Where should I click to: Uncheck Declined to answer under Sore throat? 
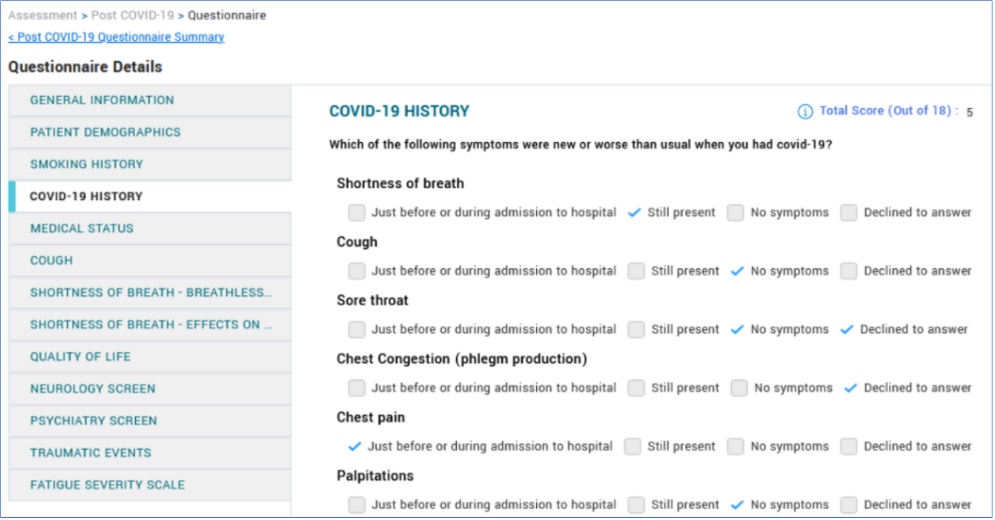coord(846,330)
